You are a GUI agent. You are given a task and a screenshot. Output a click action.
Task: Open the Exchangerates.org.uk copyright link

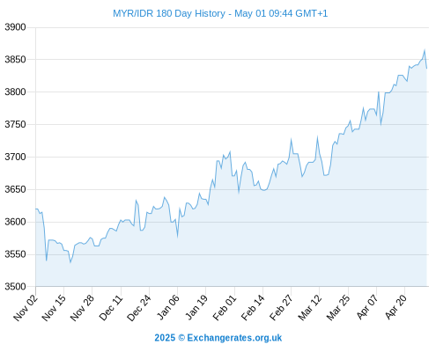pyautogui.click(x=218, y=338)
